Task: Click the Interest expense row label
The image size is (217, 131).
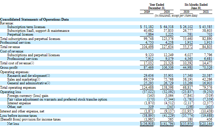Action: pos(19,103)
